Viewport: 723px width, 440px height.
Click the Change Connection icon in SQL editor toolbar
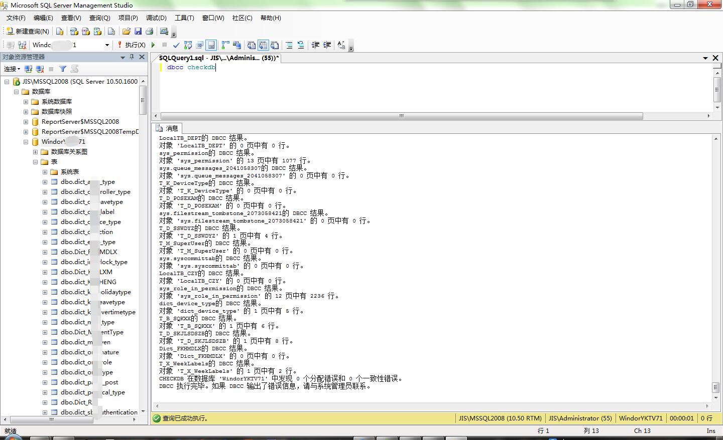tap(22, 45)
